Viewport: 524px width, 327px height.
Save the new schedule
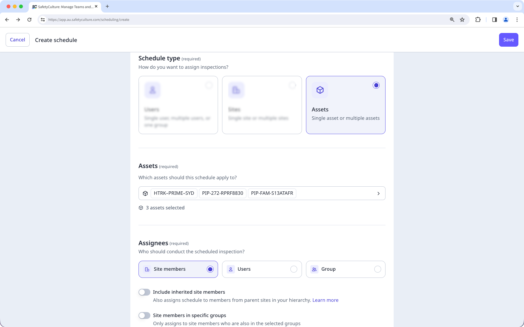point(508,40)
